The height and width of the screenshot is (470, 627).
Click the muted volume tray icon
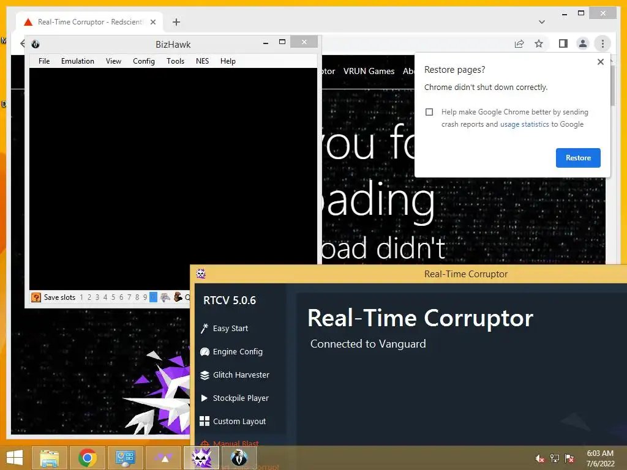pos(540,458)
